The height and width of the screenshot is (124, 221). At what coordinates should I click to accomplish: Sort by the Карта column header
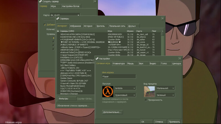143,31
